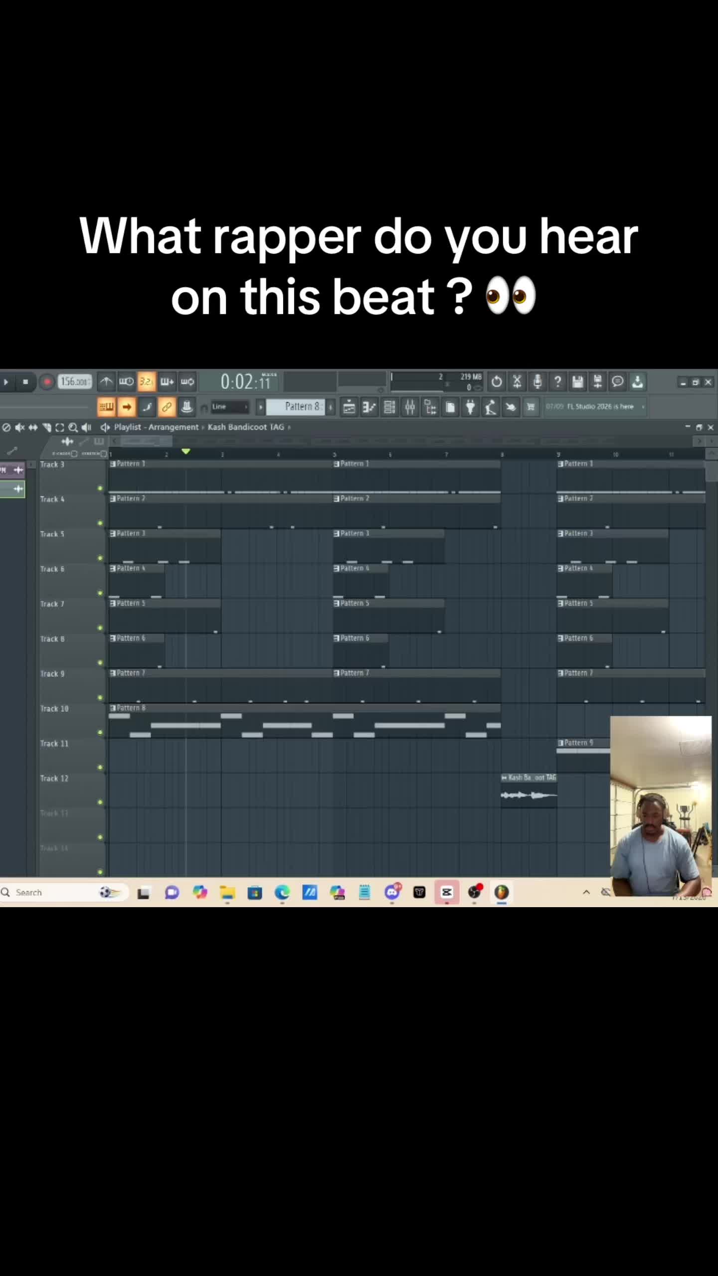Select the playlist slip tool
The height and width of the screenshot is (1276, 718).
[x=33, y=427]
